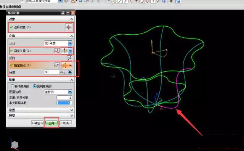Click the inferred point icon for 指定轴点

pos(64,65)
